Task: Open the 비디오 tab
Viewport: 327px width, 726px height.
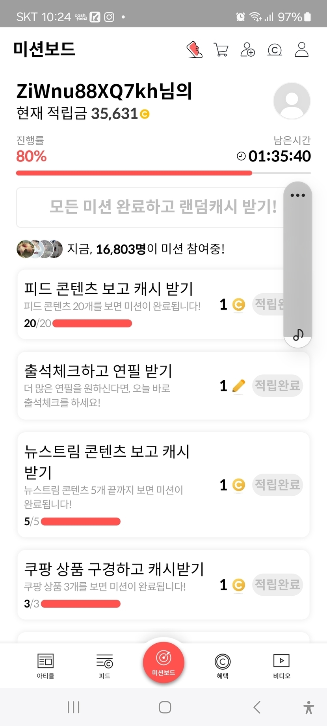Action: [x=281, y=666]
